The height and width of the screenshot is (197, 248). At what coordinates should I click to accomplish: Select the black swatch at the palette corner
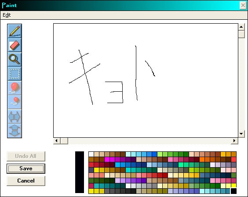233,191
